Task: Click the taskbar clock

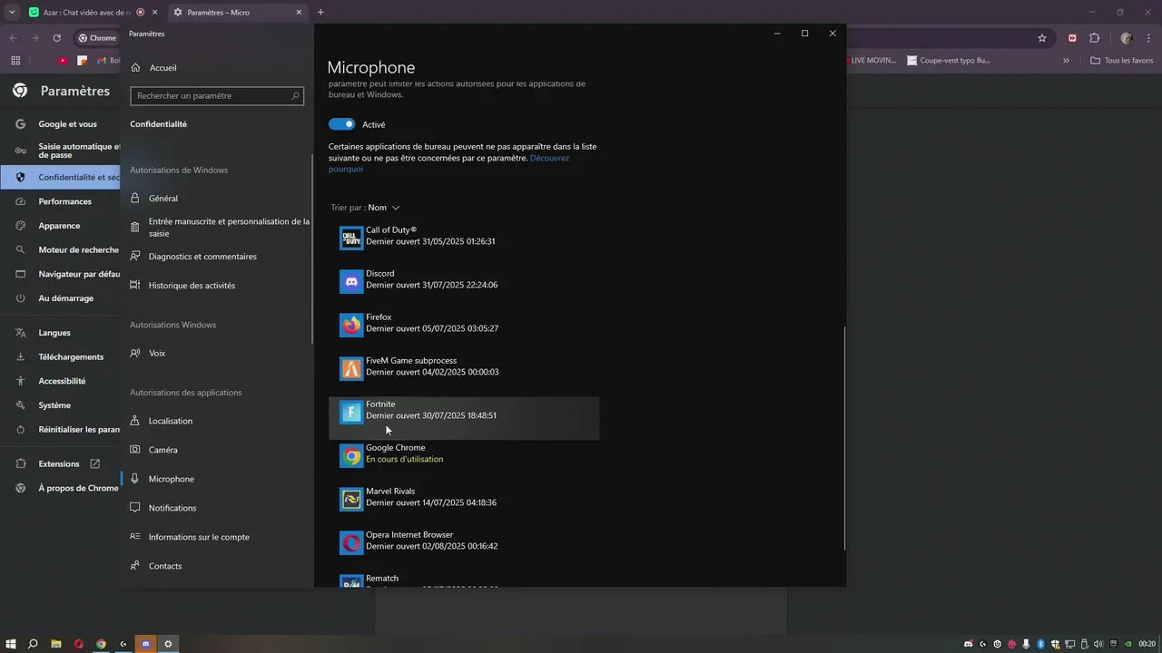Action: click(x=1147, y=644)
